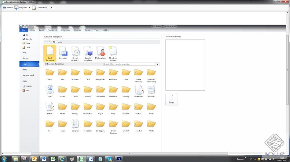Select the Blank document template
Image resolution: width=290 pixels, height=162 pixels.
click(x=50, y=53)
